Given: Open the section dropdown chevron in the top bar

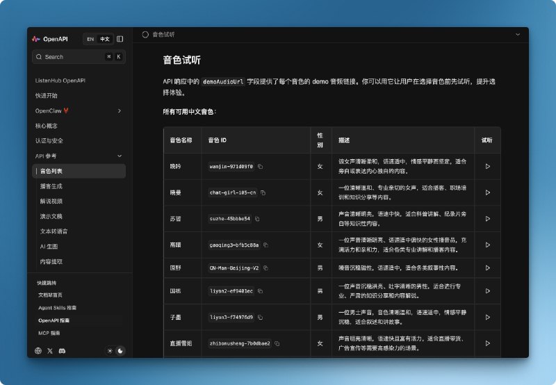Looking at the screenshot, I should [x=518, y=34].
